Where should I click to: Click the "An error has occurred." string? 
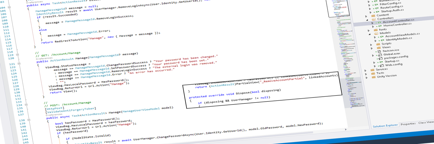click(x=152, y=71)
